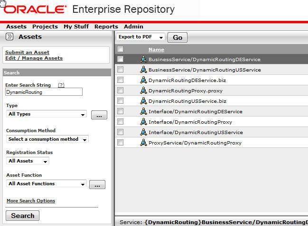The image size is (308, 226).
Task: Check the box for BusinessService/DynamicRoutingDEService
Action: (x=120, y=59)
